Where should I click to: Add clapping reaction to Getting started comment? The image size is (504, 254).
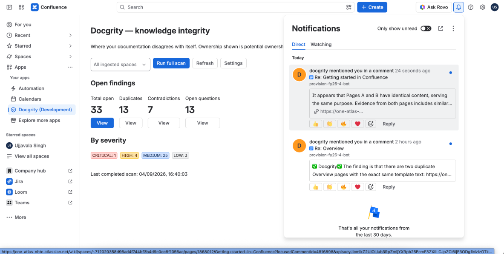click(x=329, y=124)
